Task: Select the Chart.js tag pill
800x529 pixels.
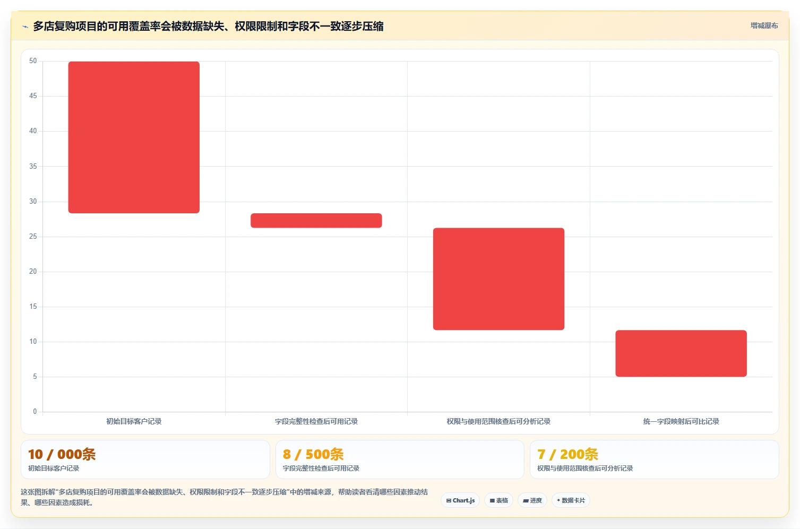Action: pos(460,500)
